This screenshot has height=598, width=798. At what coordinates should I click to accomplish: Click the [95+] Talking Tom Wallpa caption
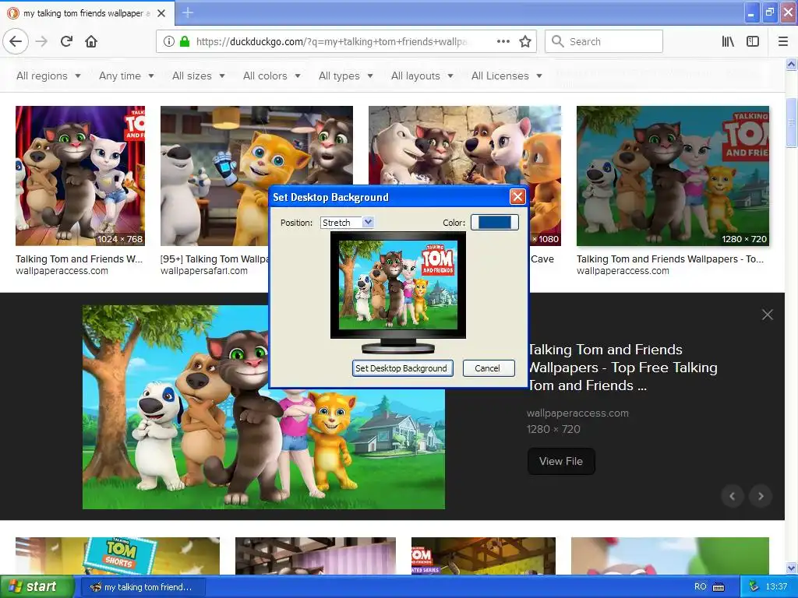[x=214, y=259]
